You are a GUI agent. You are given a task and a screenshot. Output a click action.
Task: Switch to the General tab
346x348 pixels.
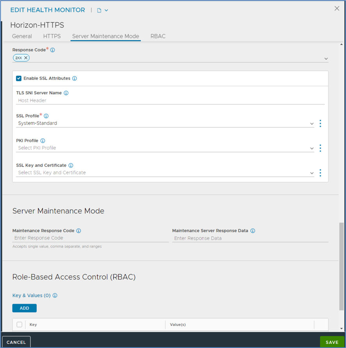(22, 36)
